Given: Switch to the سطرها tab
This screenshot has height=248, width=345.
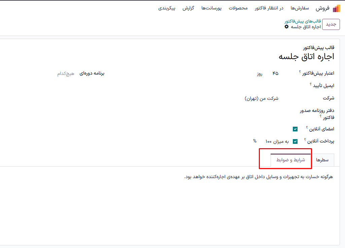Looking at the screenshot, I should coord(322,160).
